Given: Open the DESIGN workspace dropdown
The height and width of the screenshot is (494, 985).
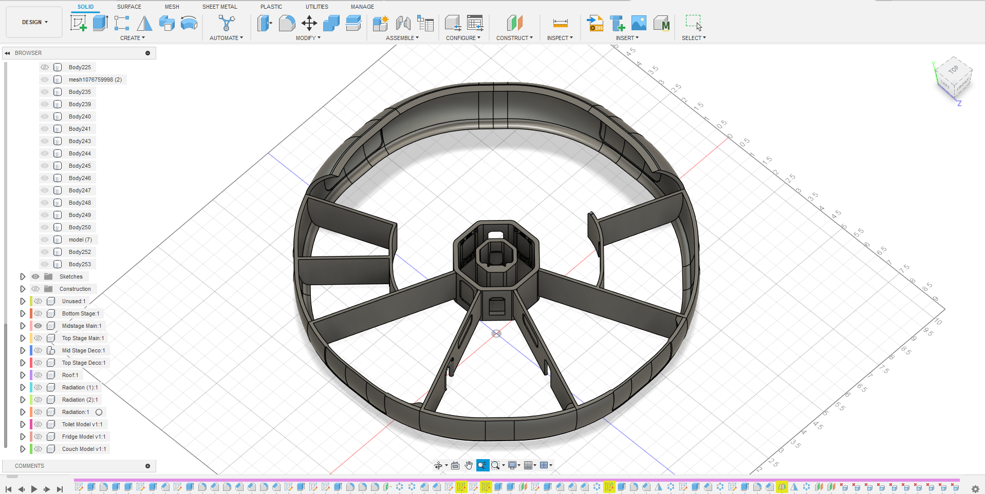Looking at the screenshot, I should click(x=34, y=22).
